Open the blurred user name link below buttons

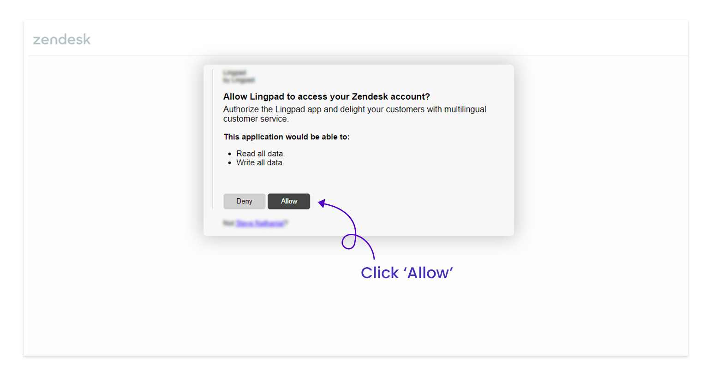tap(261, 223)
